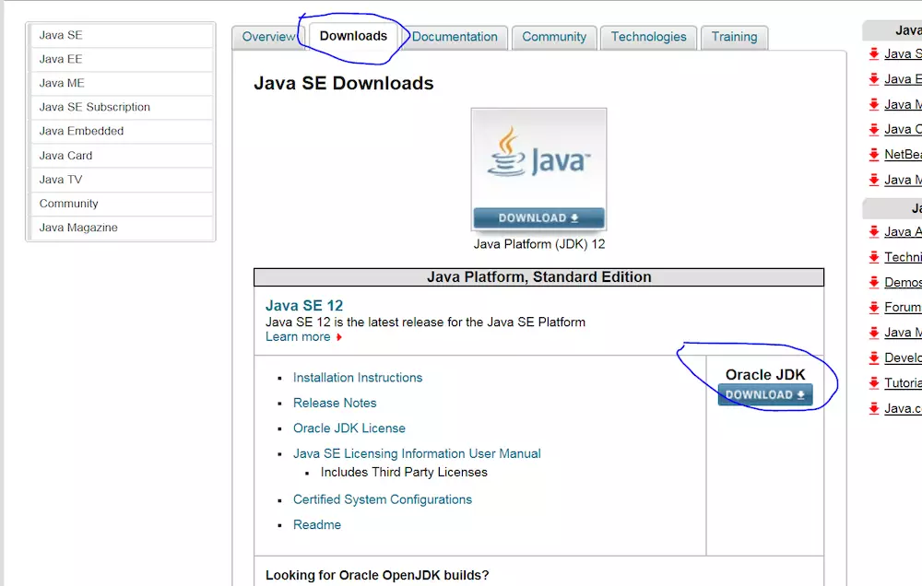Open Java Embedded in the left sidebar
922x586 pixels.
tap(121, 131)
